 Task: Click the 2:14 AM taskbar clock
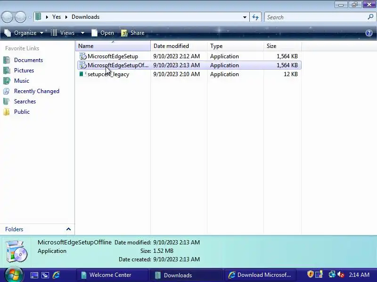tap(359, 275)
